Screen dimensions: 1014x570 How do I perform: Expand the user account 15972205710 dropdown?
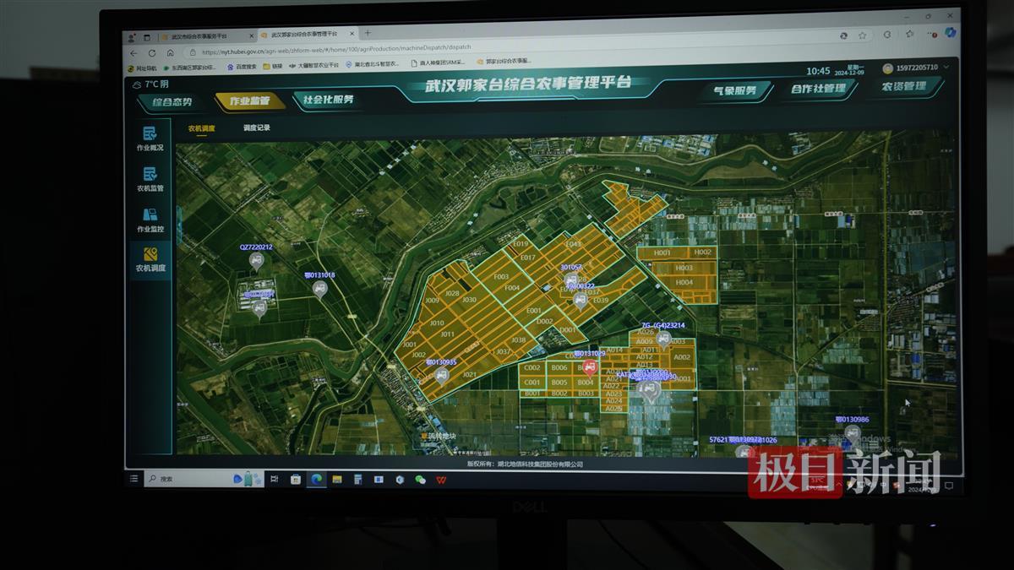click(916, 68)
